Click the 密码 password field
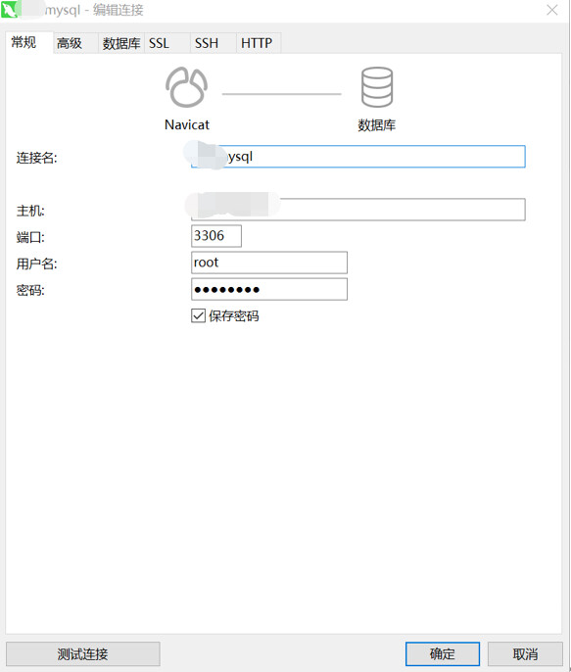Viewport: 571px width, 672px height. [269, 289]
